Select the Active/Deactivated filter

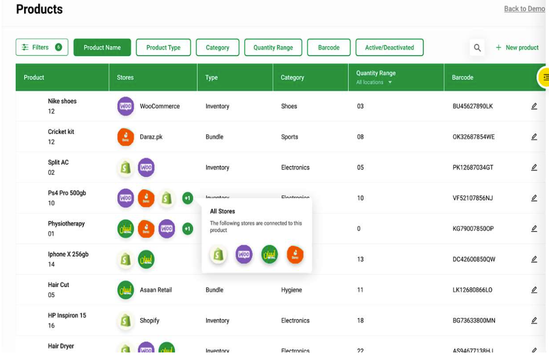(x=390, y=47)
